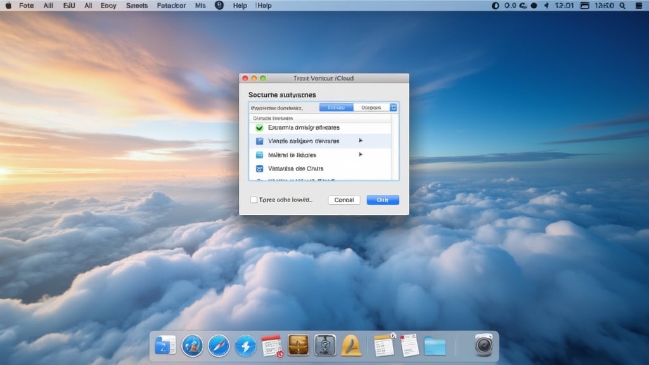Screen dimensions: 649x365
Task: Open Safari compass icon in Dock
Action: pos(219,345)
